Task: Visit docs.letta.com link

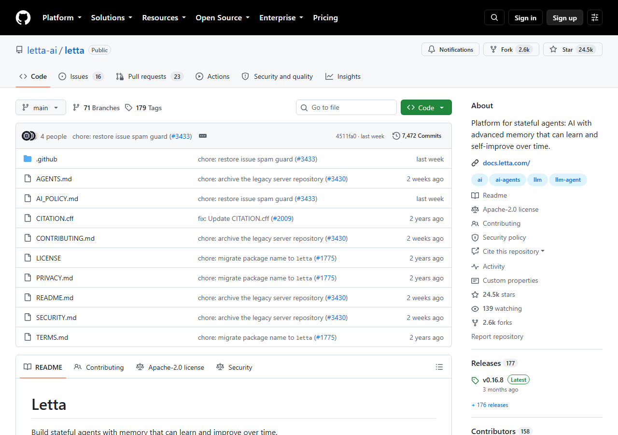Action: coord(506,163)
